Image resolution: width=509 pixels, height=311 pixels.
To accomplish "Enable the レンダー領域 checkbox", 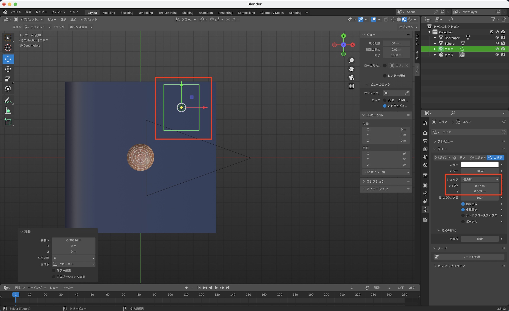I will [385, 76].
